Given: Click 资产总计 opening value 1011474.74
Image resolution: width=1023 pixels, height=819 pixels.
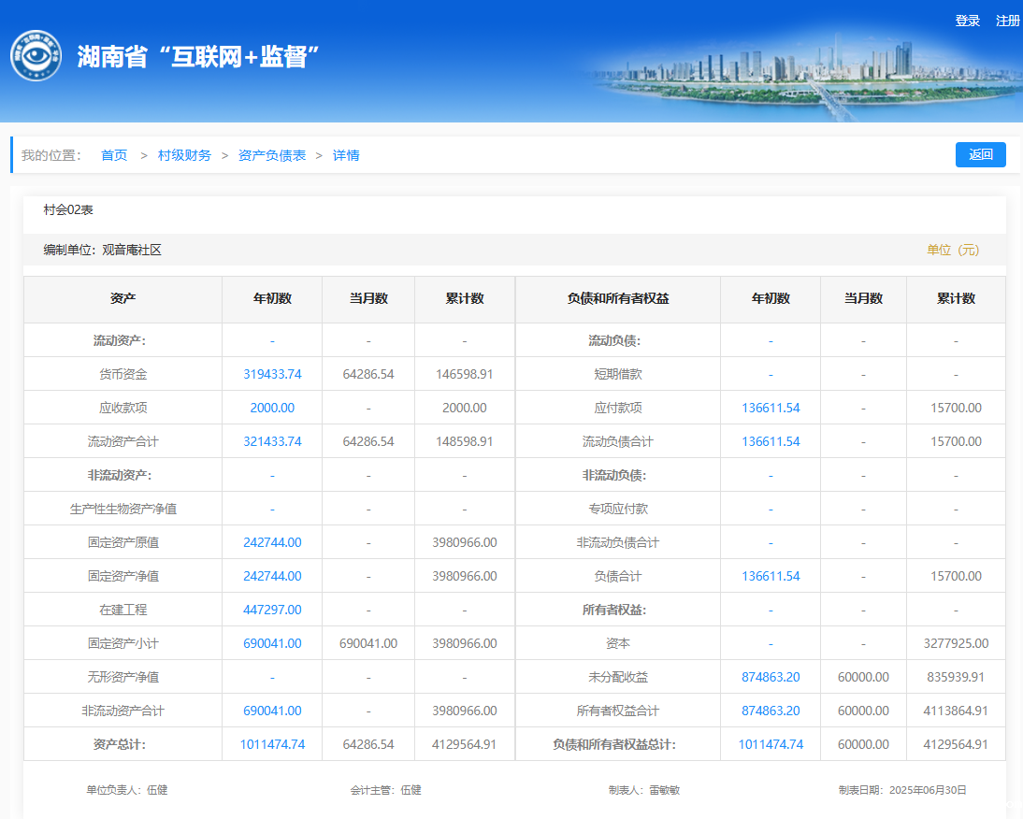Looking at the screenshot, I should [272, 744].
